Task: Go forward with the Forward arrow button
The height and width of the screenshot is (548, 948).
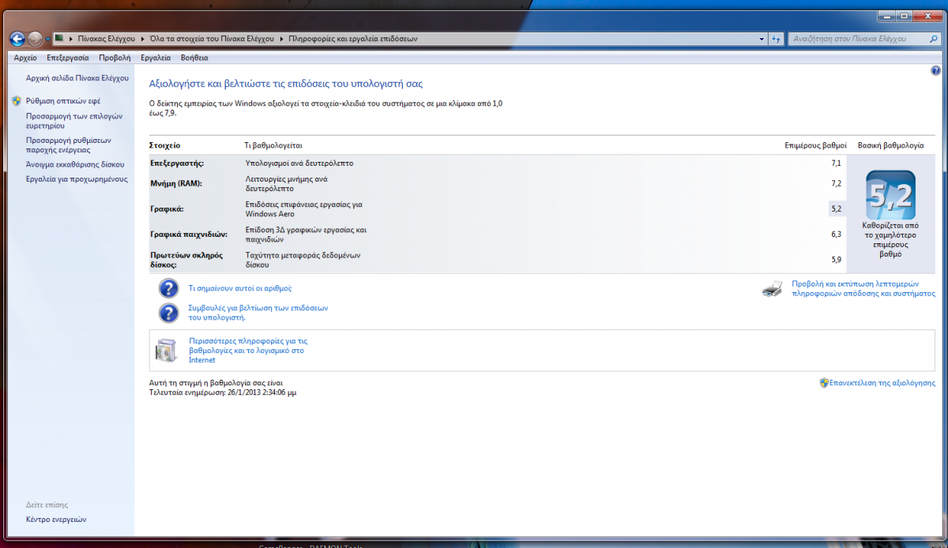Action: [x=36, y=38]
